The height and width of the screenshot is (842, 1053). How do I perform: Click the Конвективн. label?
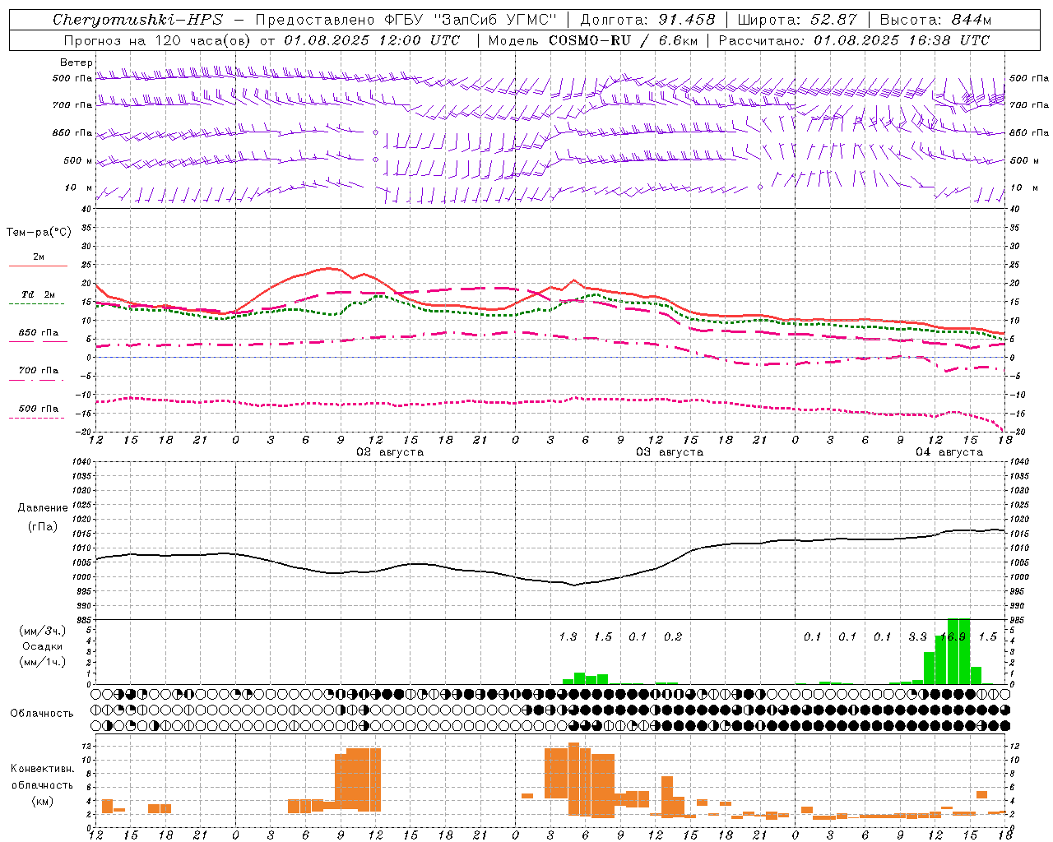pyautogui.click(x=42, y=769)
